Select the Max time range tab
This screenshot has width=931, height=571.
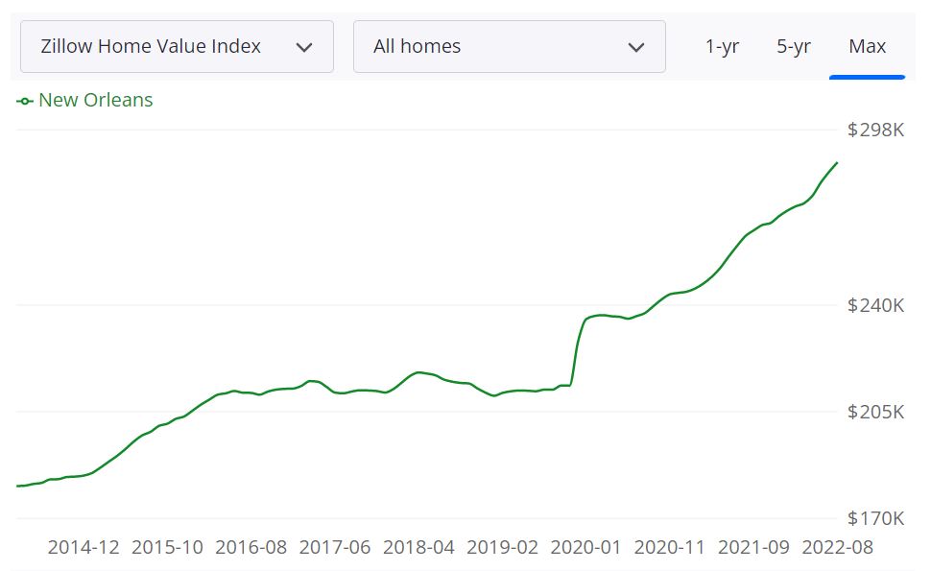point(867,46)
